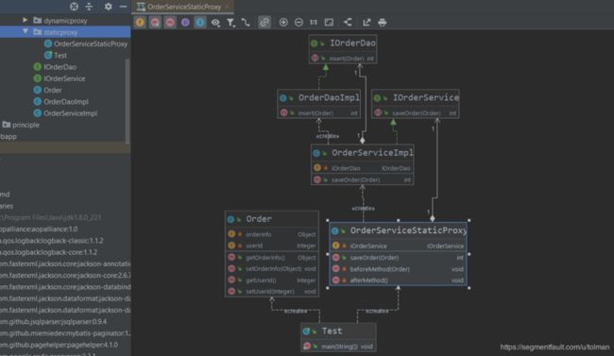Zoom in on the diagram
The image size is (614, 356).
(283, 23)
